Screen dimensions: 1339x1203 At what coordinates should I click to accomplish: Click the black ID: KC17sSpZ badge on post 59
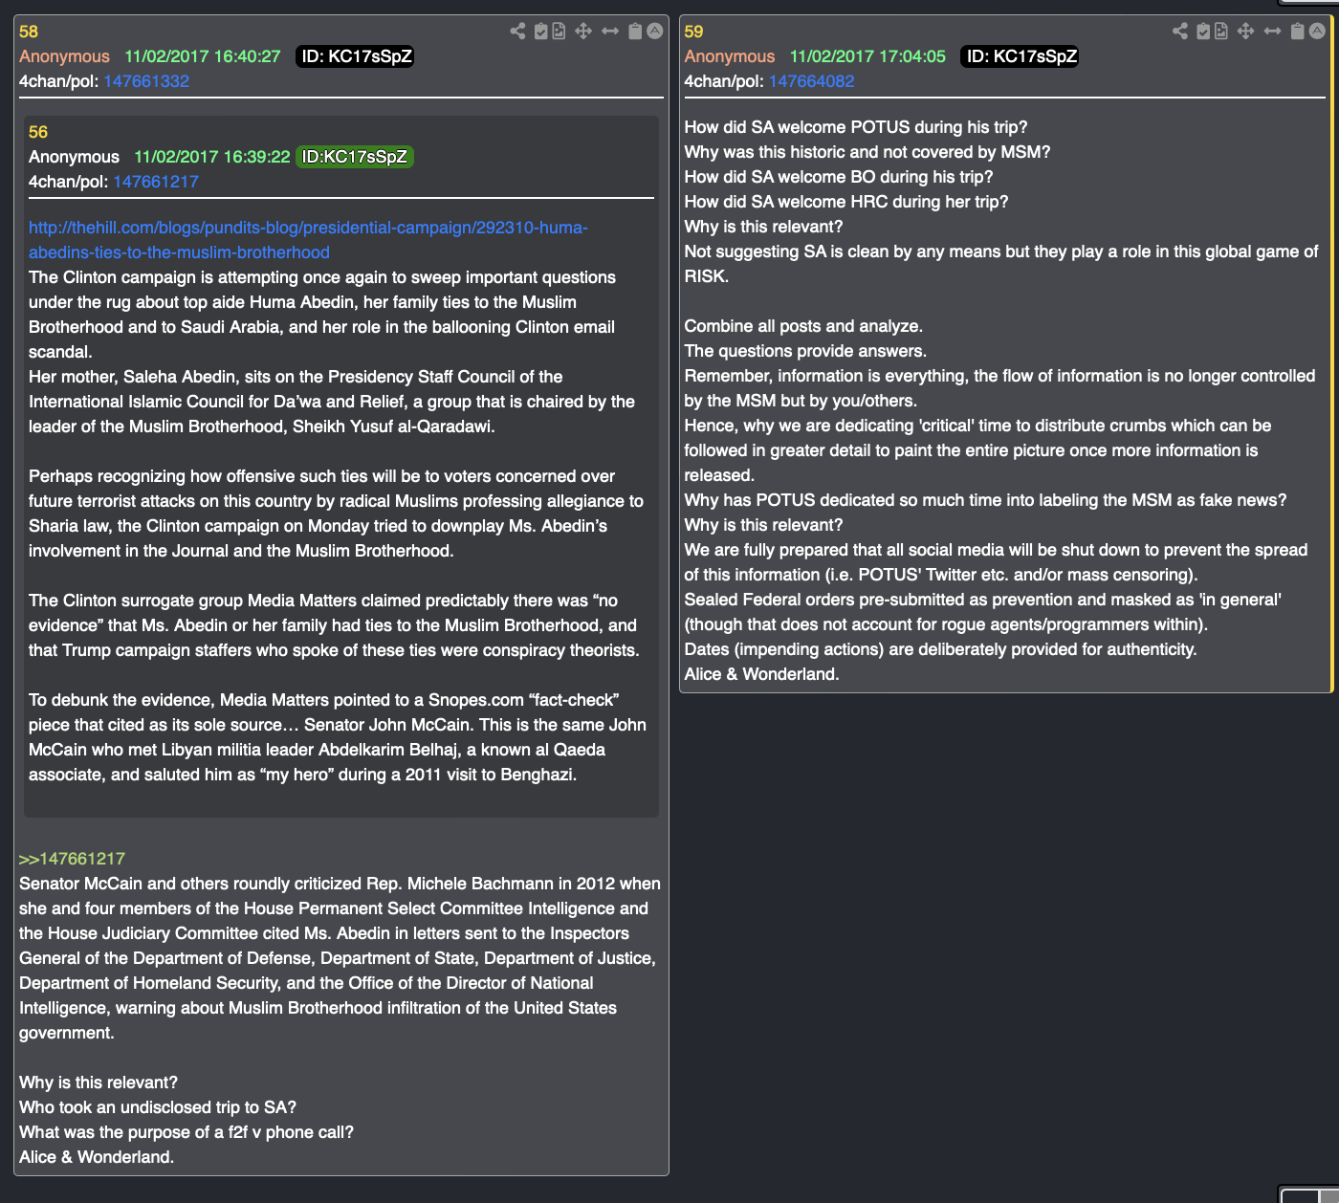[1020, 56]
